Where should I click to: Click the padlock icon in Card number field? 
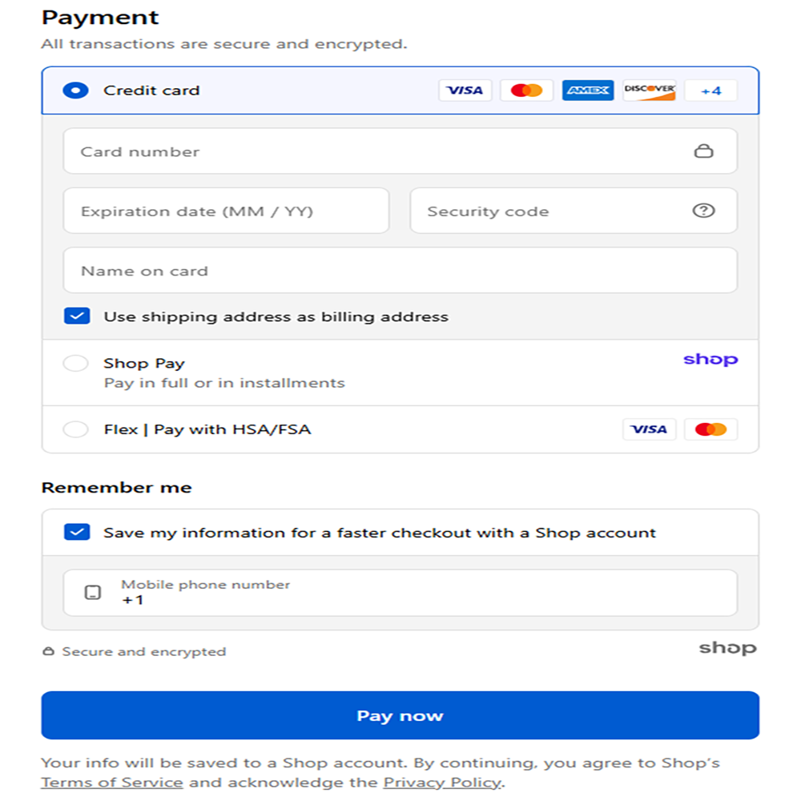click(x=703, y=151)
